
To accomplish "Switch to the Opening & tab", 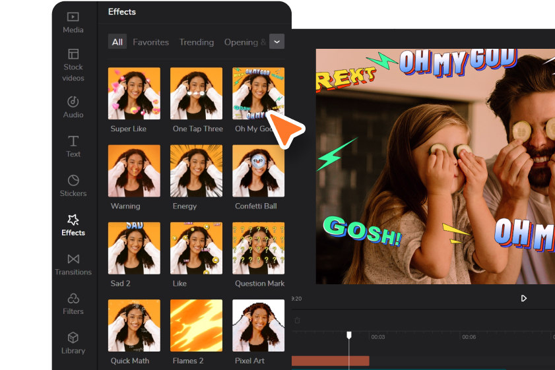I will point(245,42).
